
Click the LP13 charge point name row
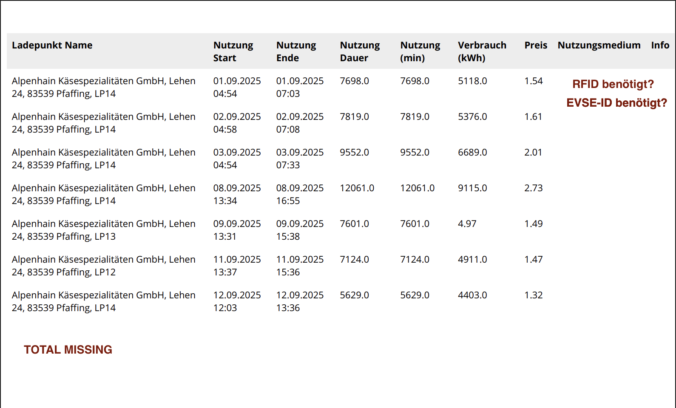coord(104,230)
